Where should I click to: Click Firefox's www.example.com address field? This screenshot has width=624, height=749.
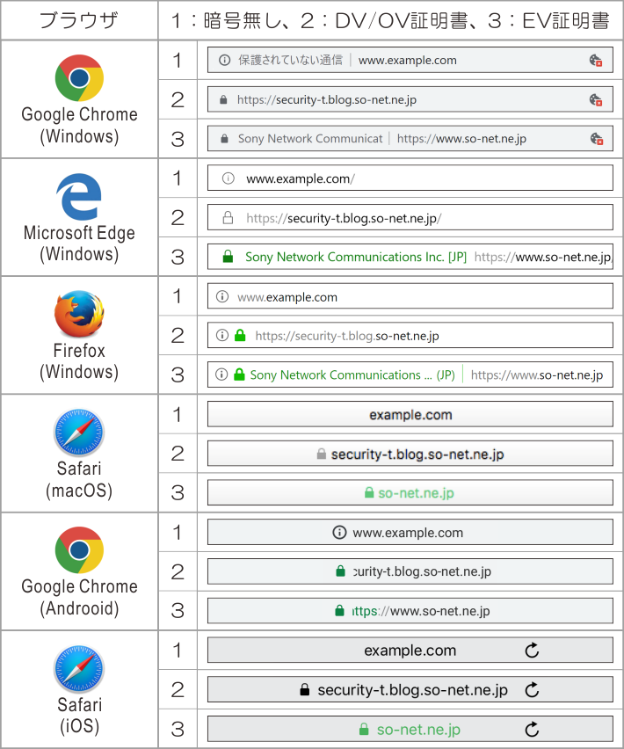410,296
